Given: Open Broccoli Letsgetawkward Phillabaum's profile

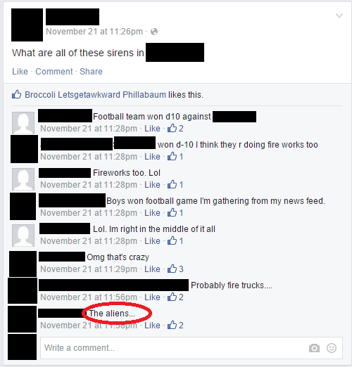Looking at the screenshot, I should point(95,95).
